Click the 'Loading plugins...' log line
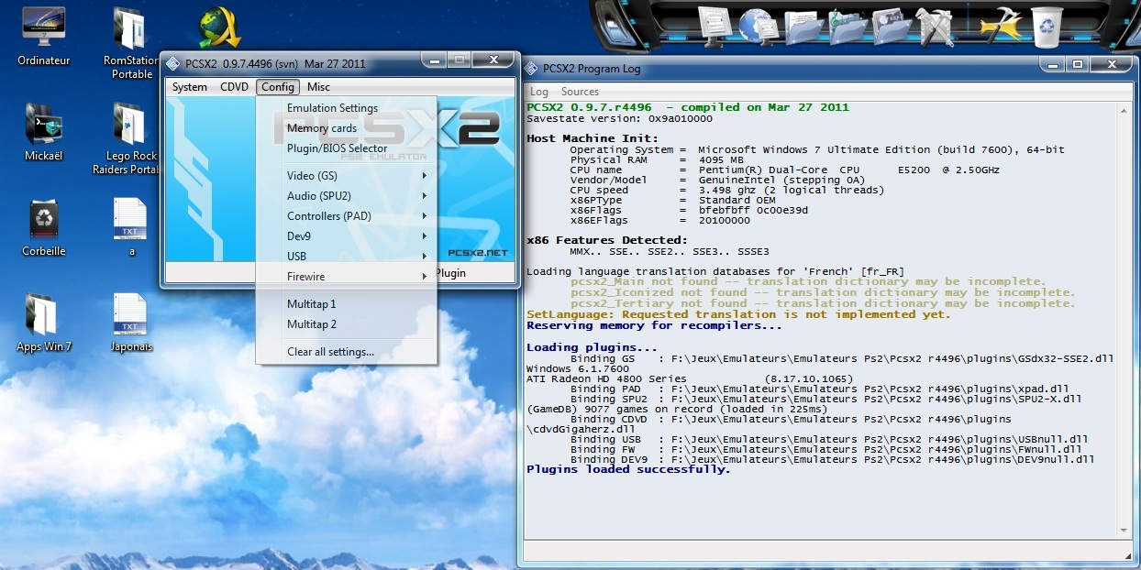The image size is (1141, 570). click(592, 347)
